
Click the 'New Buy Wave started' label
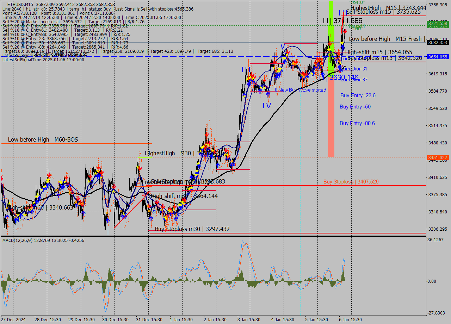pyautogui.click(x=302, y=90)
